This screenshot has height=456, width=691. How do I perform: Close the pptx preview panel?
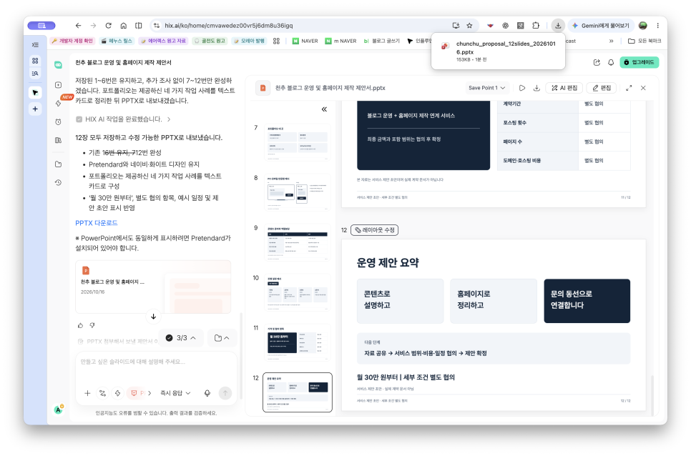coord(643,88)
